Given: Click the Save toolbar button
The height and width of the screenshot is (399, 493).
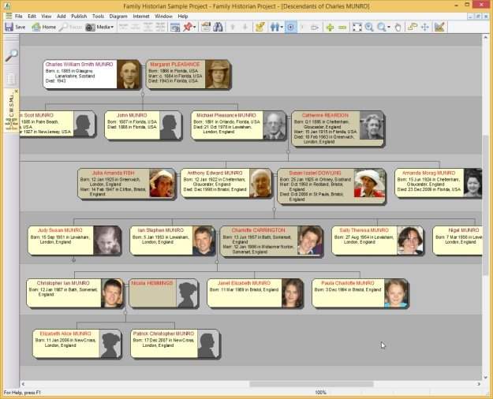Looking at the screenshot, I should [x=15, y=27].
